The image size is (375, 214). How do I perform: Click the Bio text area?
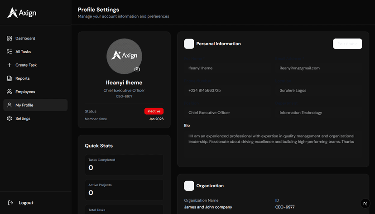(273, 139)
